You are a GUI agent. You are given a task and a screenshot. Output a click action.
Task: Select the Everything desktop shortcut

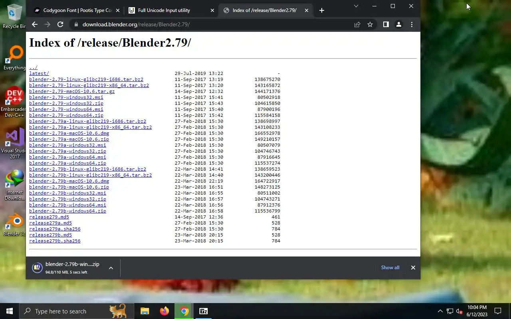coord(14,58)
